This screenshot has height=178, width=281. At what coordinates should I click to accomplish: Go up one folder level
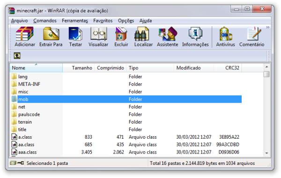17,56
